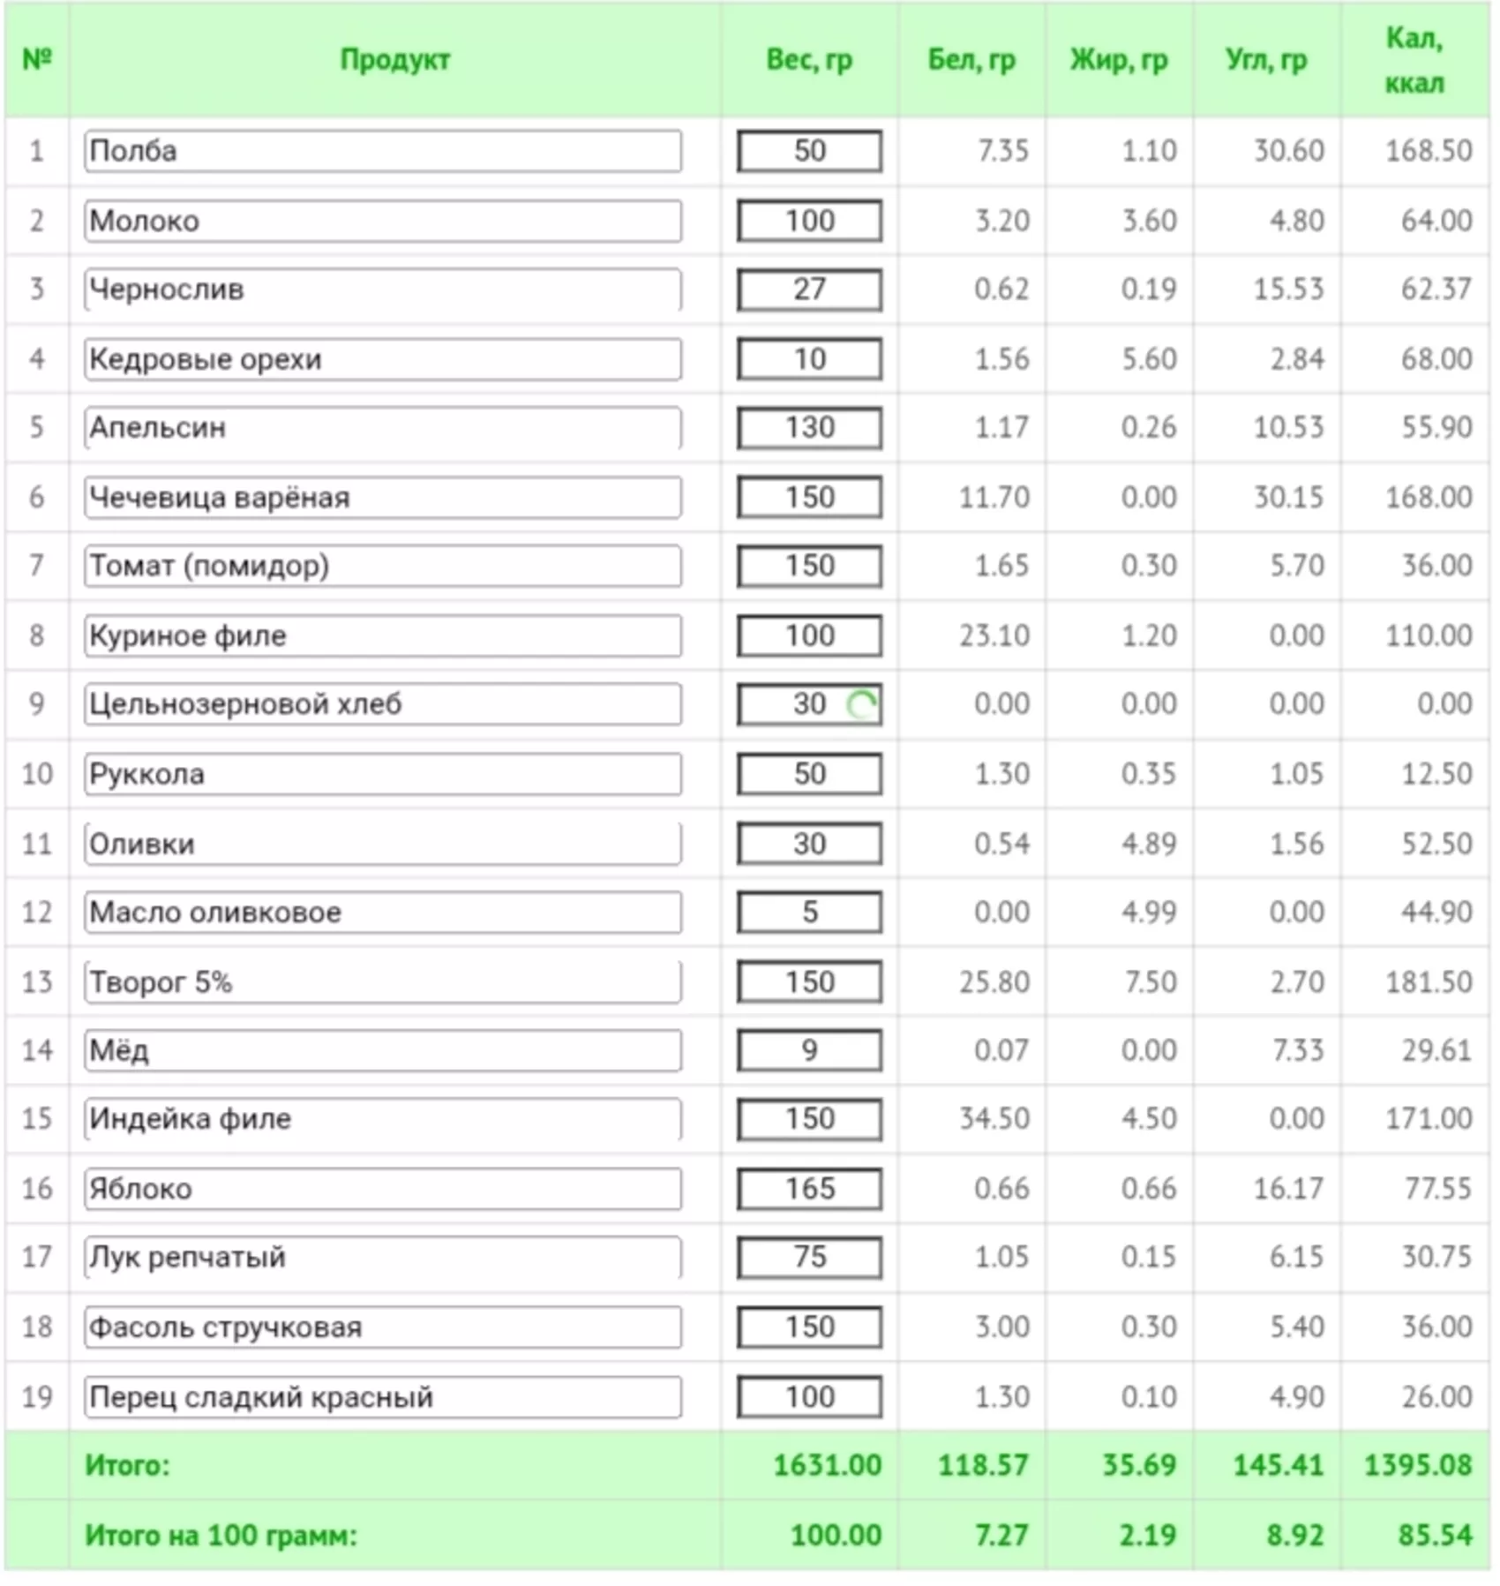Image resolution: width=1500 pixels, height=1586 pixels.
Task: Click the Продукт column header
Action: [x=395, y=60]
